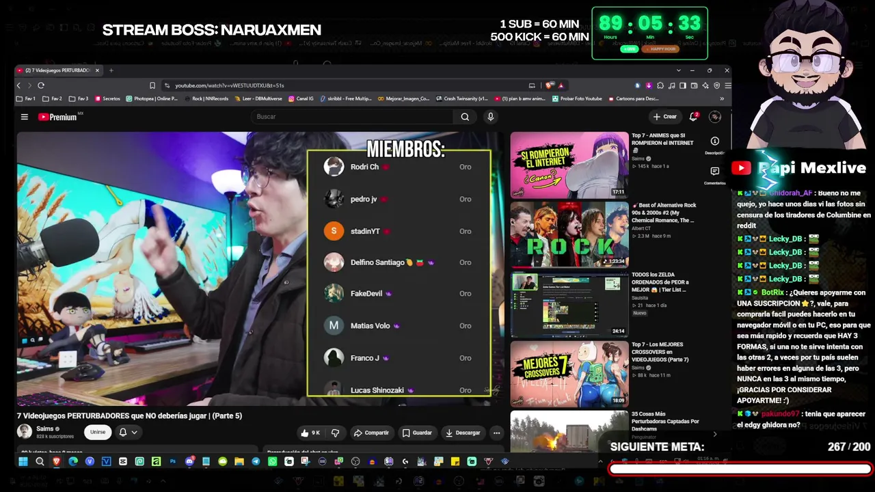Click the Guardar save button
875x492 pixels.
(x=417, y=433)
